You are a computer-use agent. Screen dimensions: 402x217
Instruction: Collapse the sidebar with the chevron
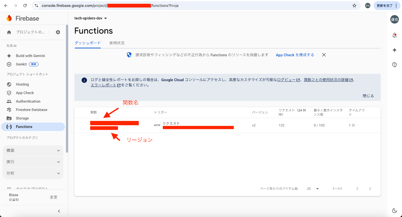(x=59, y=211)
